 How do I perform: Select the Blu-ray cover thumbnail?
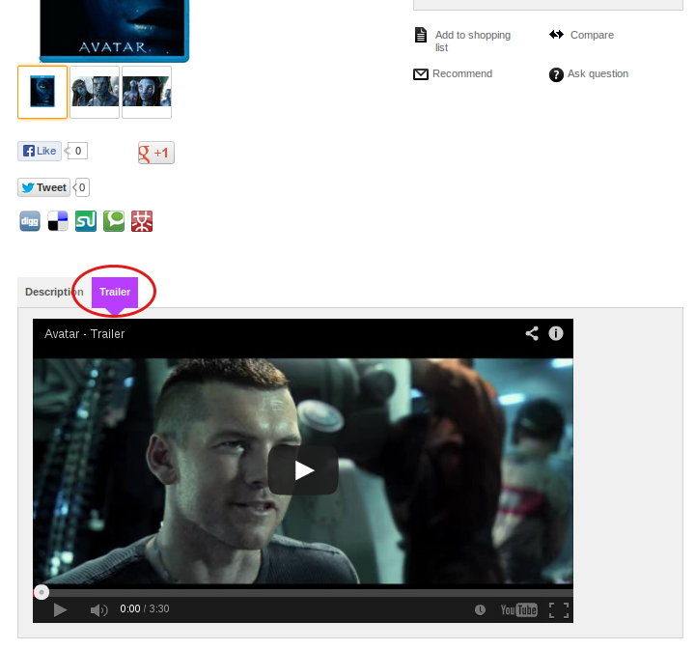click(42, 92)
